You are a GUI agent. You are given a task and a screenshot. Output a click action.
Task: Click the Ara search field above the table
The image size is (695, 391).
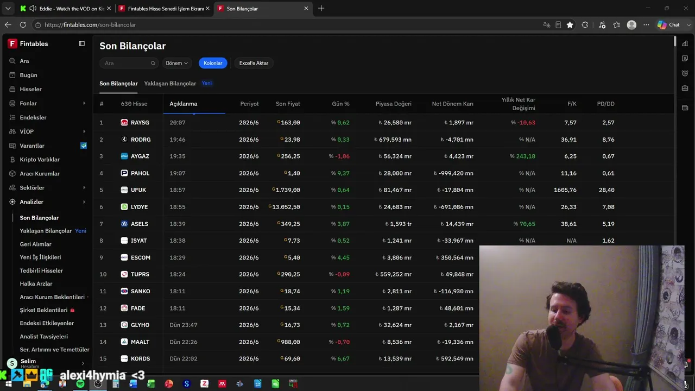click(129, 63)
